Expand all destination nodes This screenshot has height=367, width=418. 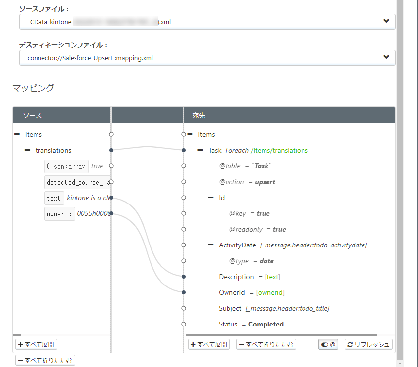click(209, 344)
